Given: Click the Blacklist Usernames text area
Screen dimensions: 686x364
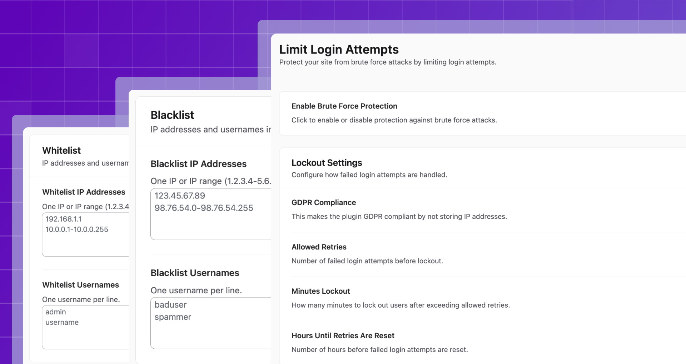Looking at the screenshot, I should 211,323.
